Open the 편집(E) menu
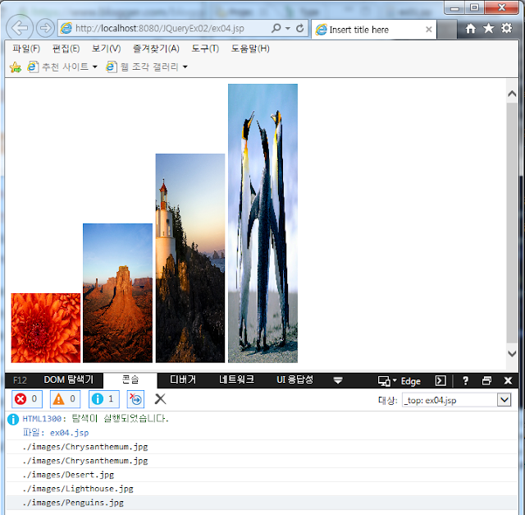Viewport: 525px width, 515px height. [x=66, y=48]
